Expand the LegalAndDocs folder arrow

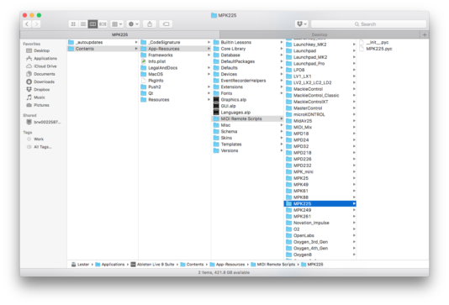(209, 68)
